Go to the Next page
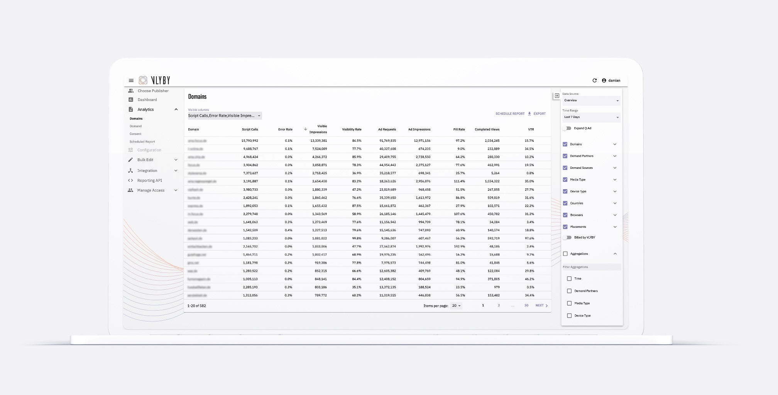This screenshot has height=395, width=778. 541,306
